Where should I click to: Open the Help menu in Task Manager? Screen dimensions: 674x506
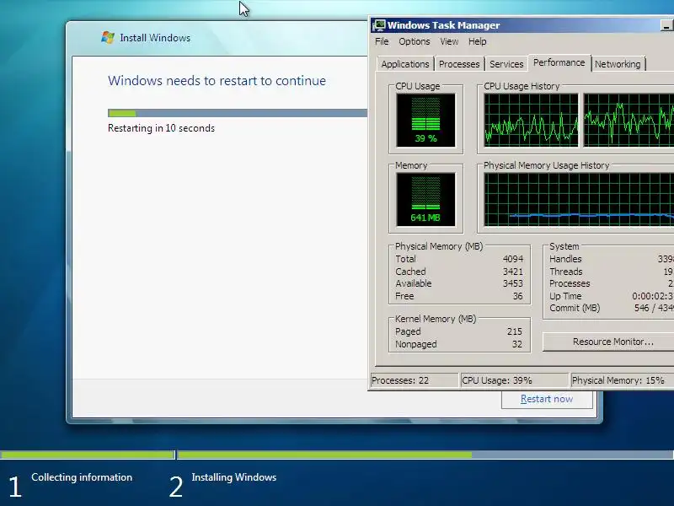tap(477, 41)
